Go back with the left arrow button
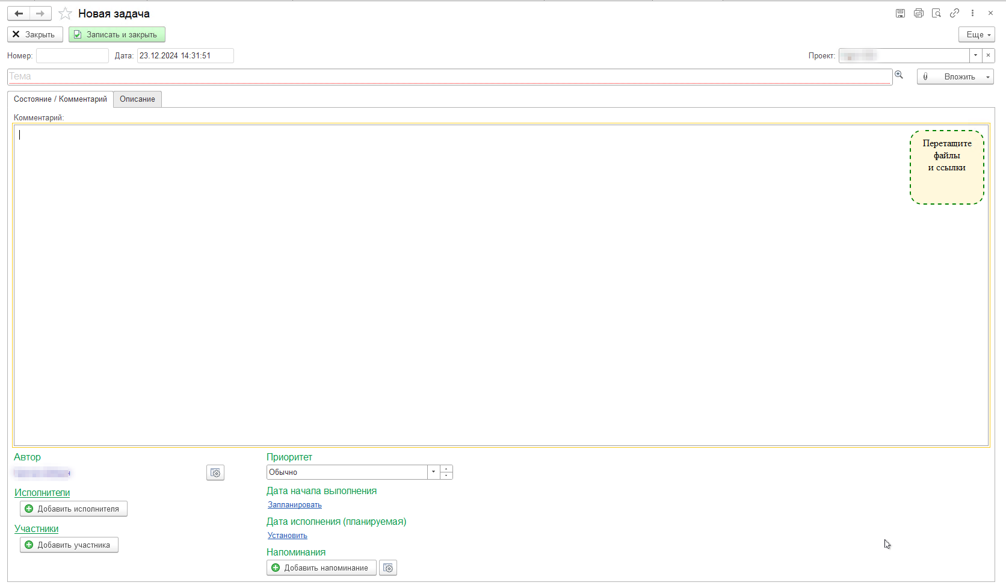The width and height of the screenshot is (1006, 585). 19,13
